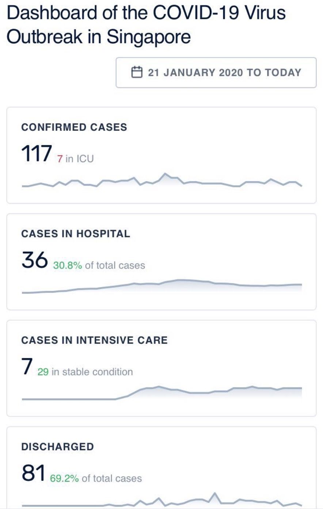Image resolution: width=323 pixels, height=509 pixels.
Task: Click the Confirmed Cases heading
Action: pyautogui.click(x=74, y=127)
